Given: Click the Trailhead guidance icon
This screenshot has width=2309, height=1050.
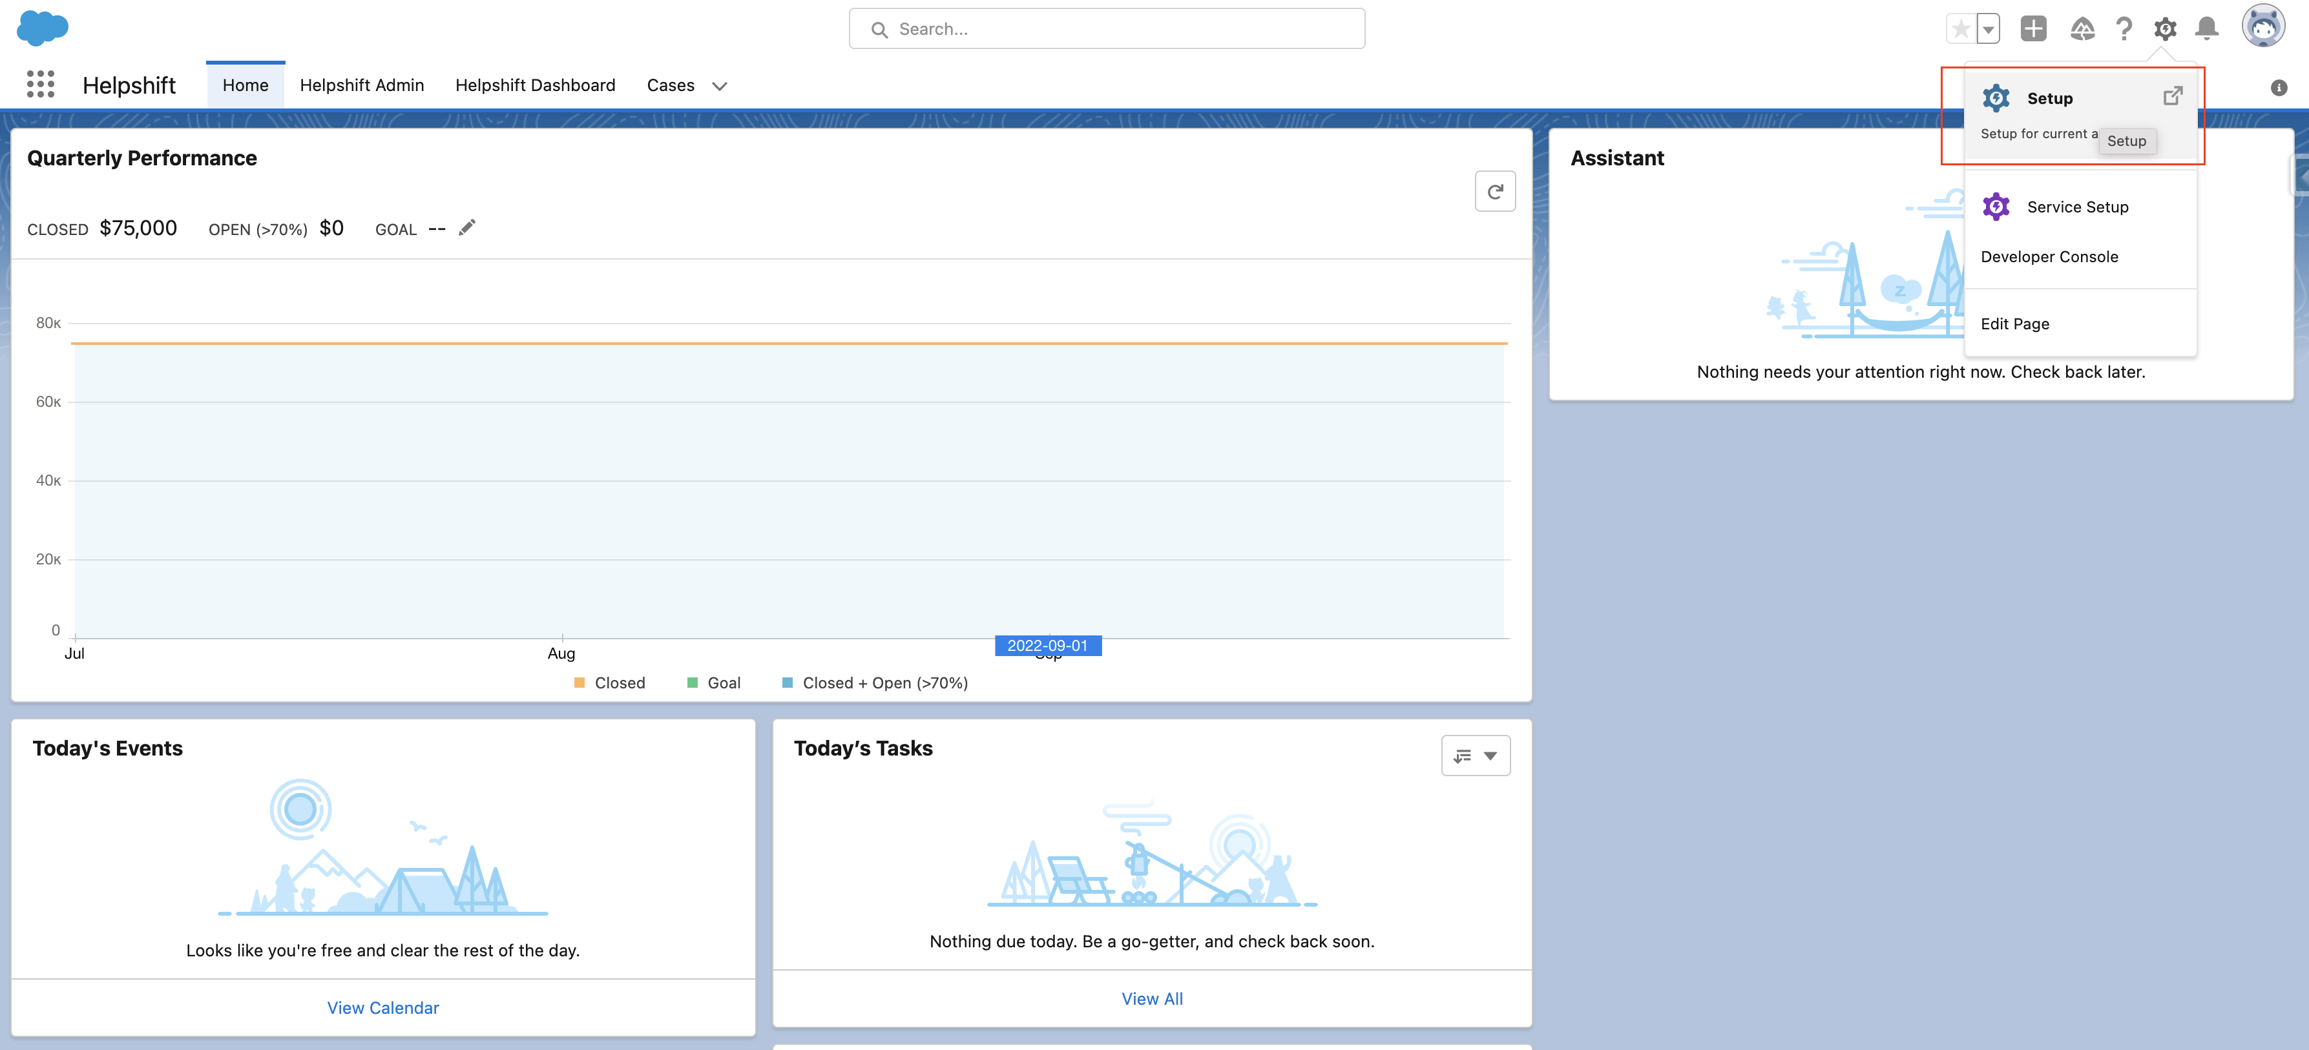Looking at the screenshot, I should [2082, 30].
